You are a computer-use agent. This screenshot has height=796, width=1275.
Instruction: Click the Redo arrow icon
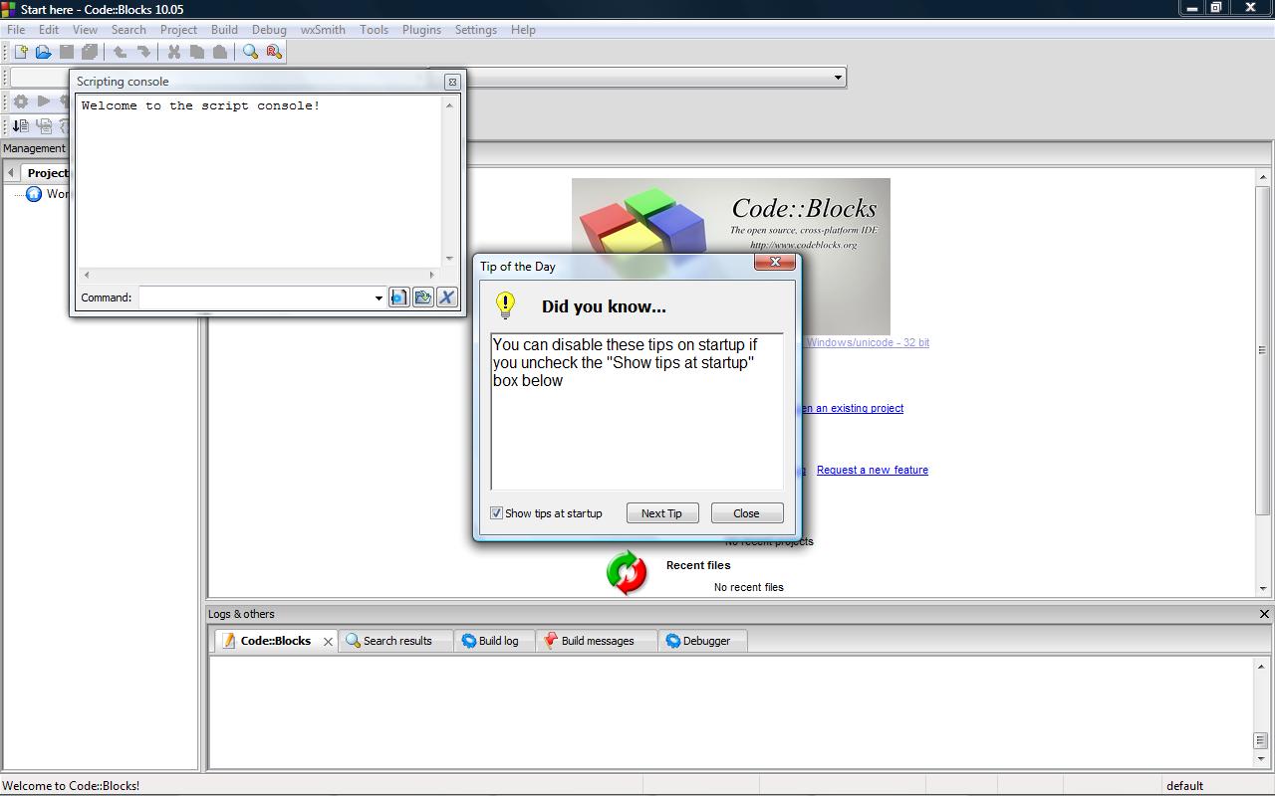pos(143,52)
